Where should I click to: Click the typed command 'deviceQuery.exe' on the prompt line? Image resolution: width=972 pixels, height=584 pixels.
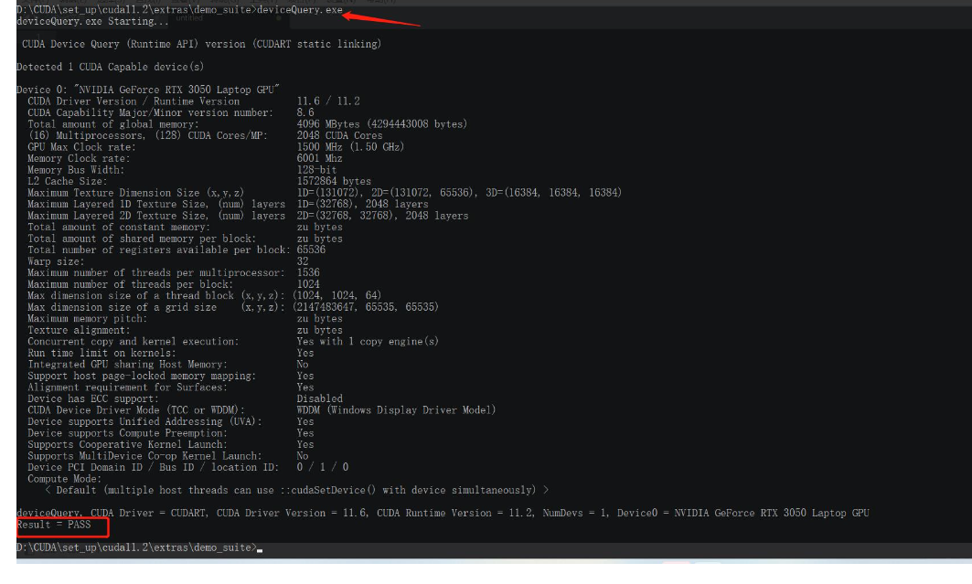[x=300, y=10]
